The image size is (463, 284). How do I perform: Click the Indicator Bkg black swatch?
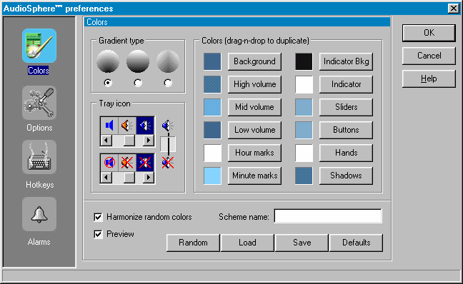[304, 61]
